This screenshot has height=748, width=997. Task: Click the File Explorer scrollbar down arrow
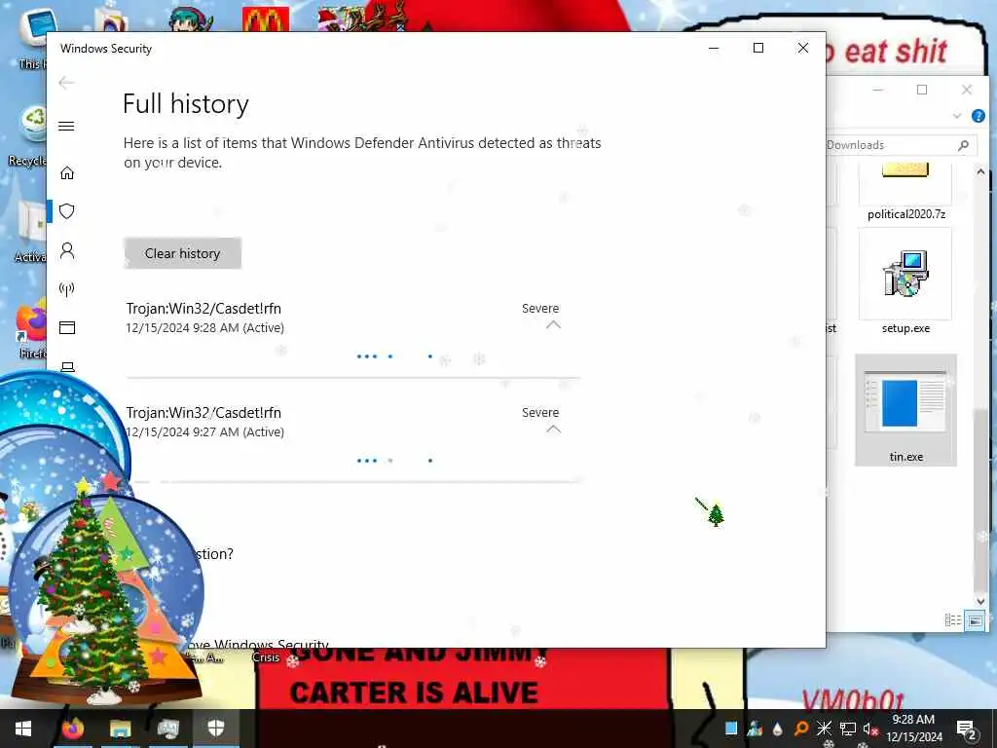[980, 601]
